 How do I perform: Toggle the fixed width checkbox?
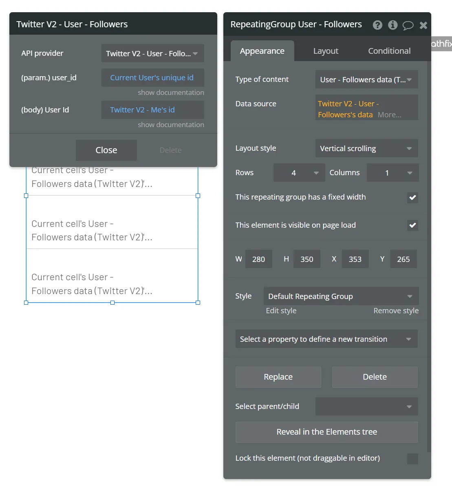pyautogui.click(x=412, y=198)
